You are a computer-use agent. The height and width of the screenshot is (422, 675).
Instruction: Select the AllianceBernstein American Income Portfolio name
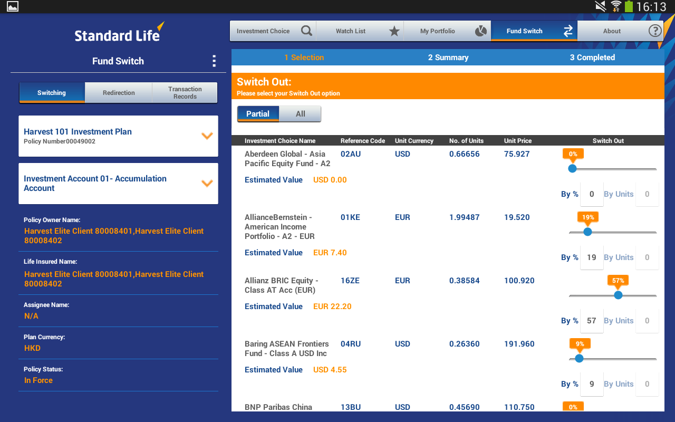click(x=279, y=227)
